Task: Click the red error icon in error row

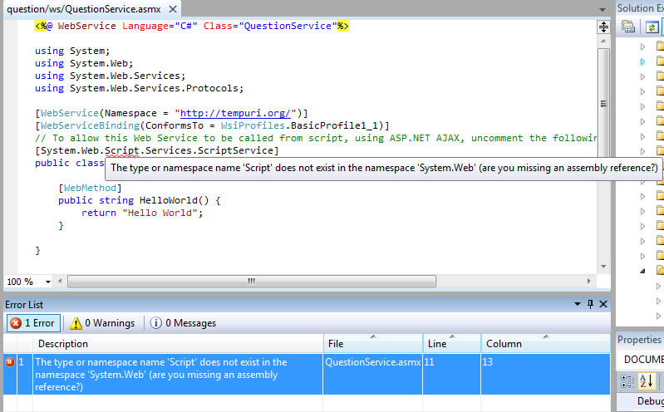Action: click(x=9, y=361)
